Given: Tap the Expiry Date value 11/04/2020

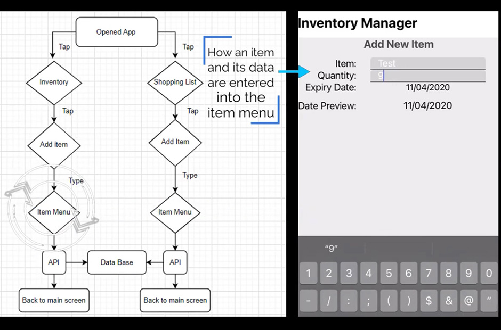Looking at the screenshot, I should [427, 88].
